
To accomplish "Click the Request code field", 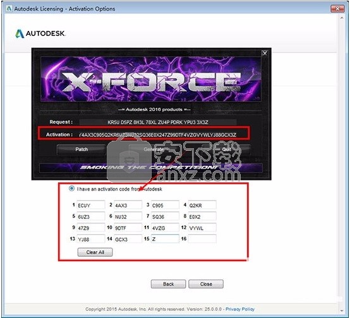I will click(158, 122).
